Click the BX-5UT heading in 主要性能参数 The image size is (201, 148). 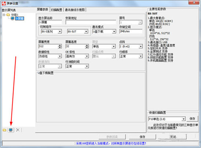pyautogui.click(x=153, y=14)
